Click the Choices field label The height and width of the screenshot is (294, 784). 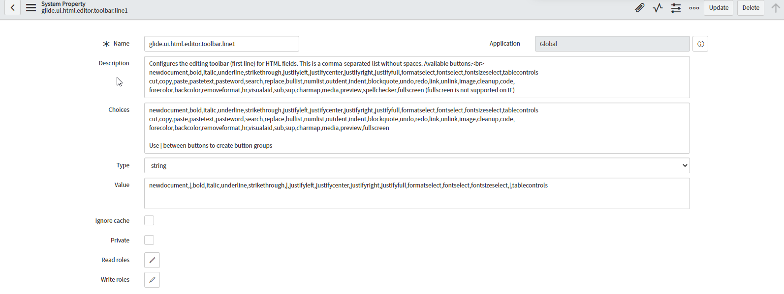tap(119, 110)
